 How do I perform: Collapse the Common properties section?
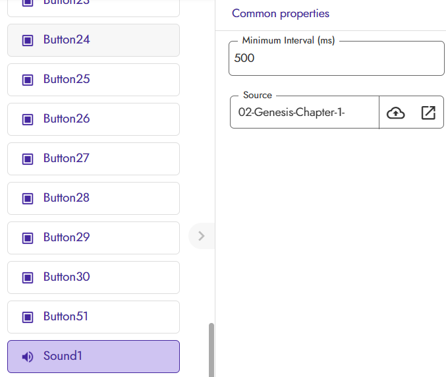click(281, 14)
